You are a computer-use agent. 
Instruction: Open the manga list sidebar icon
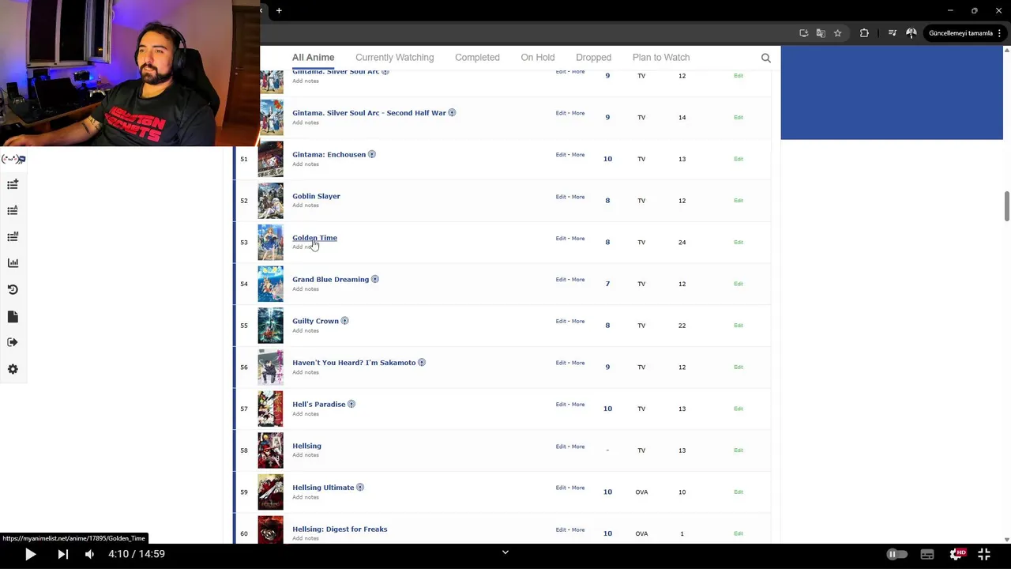pyautogui.click(x=13, y=236)
